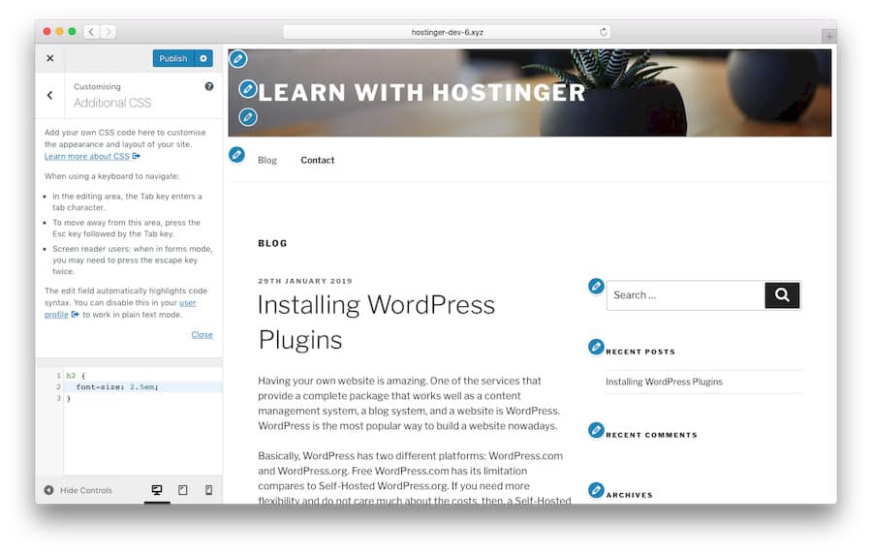The width and height of the screenshot is (872, 554).
Task: Click the Hide Controls button
Action: (x=78, y=490)
